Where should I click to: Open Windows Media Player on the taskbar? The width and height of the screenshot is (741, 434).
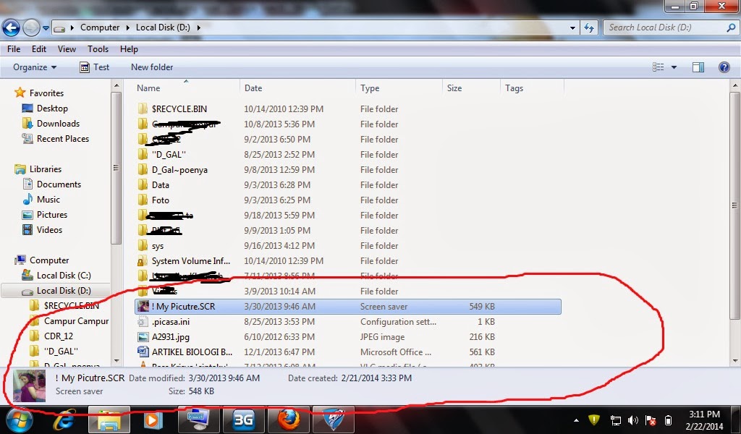tap(153, 418)
